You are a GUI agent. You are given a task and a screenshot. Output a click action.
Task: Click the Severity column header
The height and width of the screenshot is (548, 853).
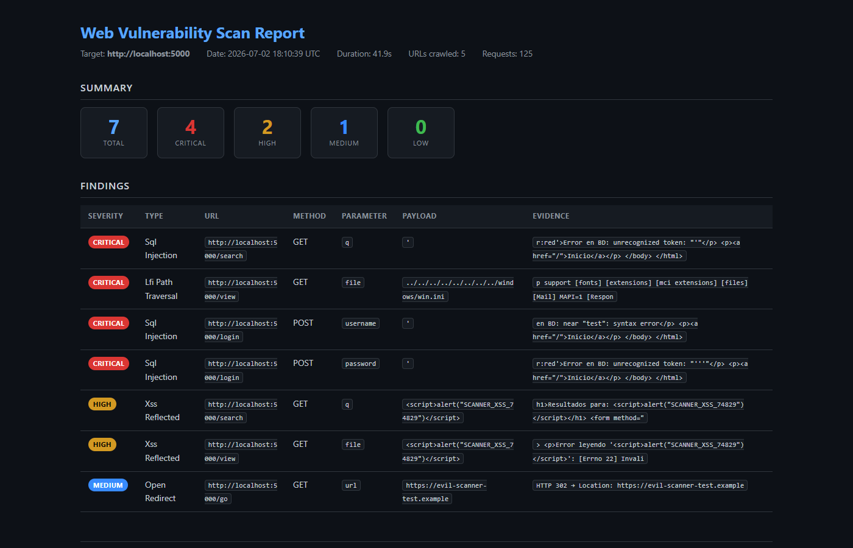click(105, 216)
